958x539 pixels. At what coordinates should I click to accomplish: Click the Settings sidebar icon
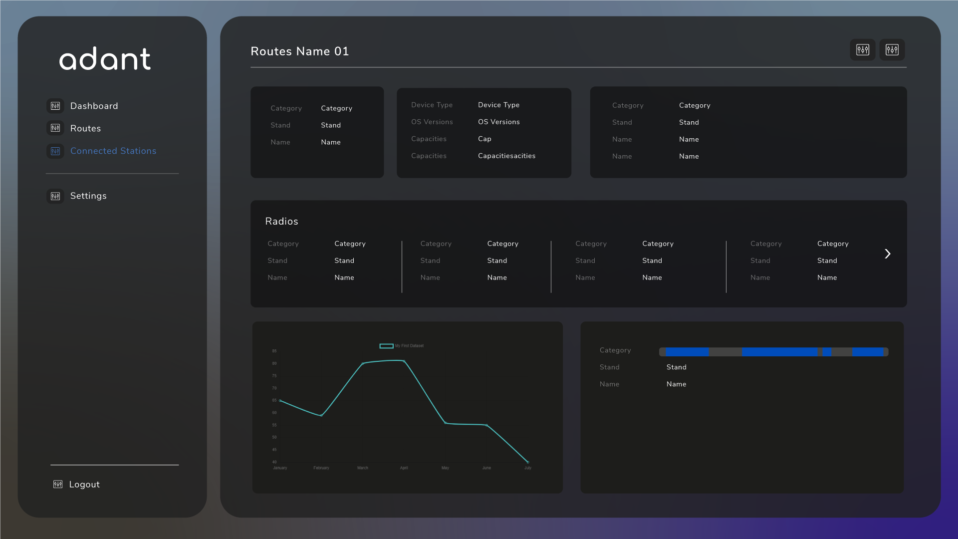(x=55, y=196)
